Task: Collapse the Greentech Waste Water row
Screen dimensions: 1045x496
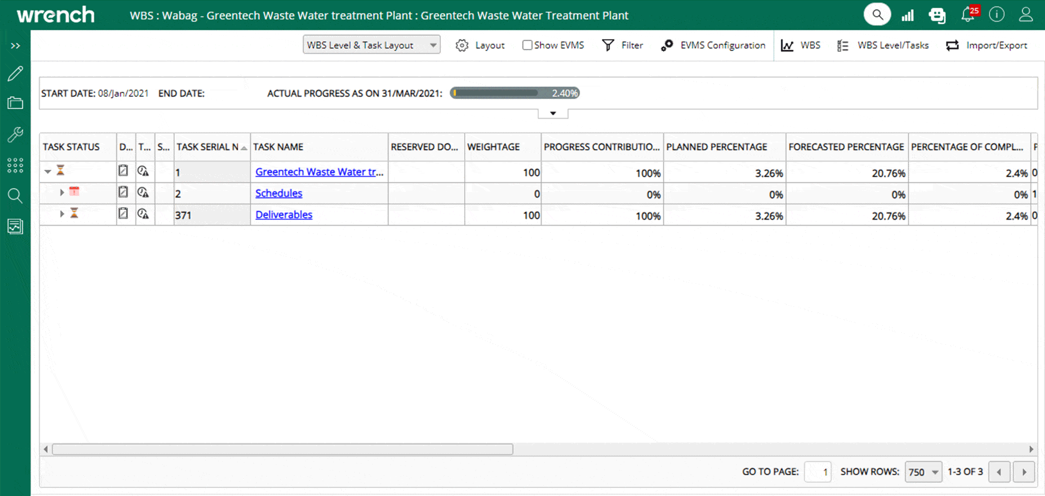Action: 48,172
